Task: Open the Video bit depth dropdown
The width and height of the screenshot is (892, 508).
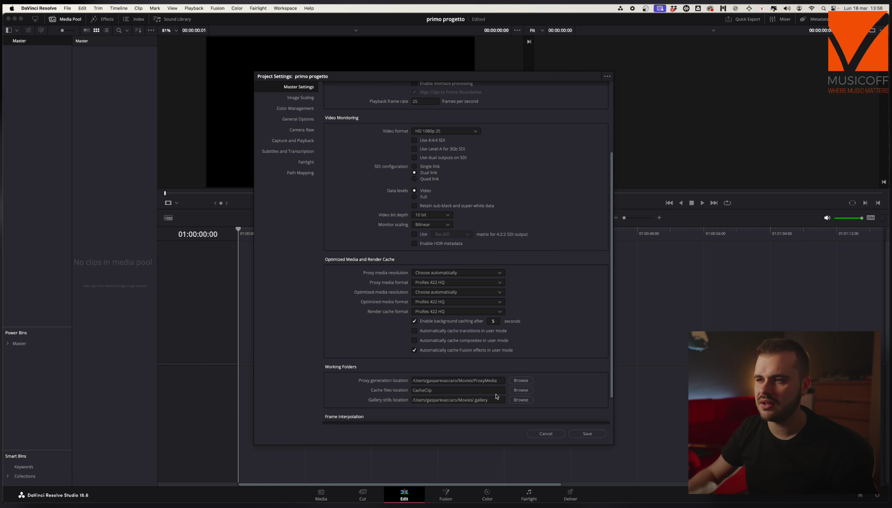Action: pos(432,215)
